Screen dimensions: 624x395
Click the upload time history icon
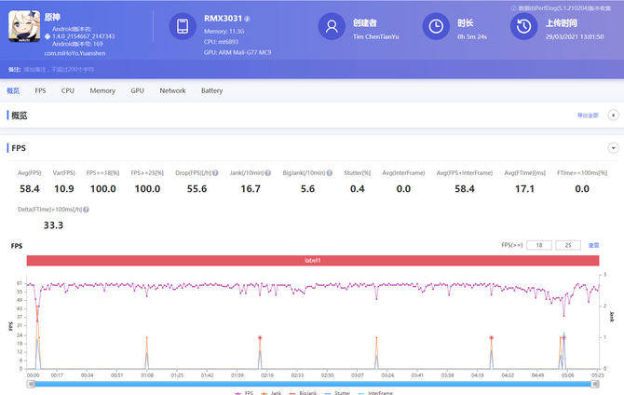[523, 26]
